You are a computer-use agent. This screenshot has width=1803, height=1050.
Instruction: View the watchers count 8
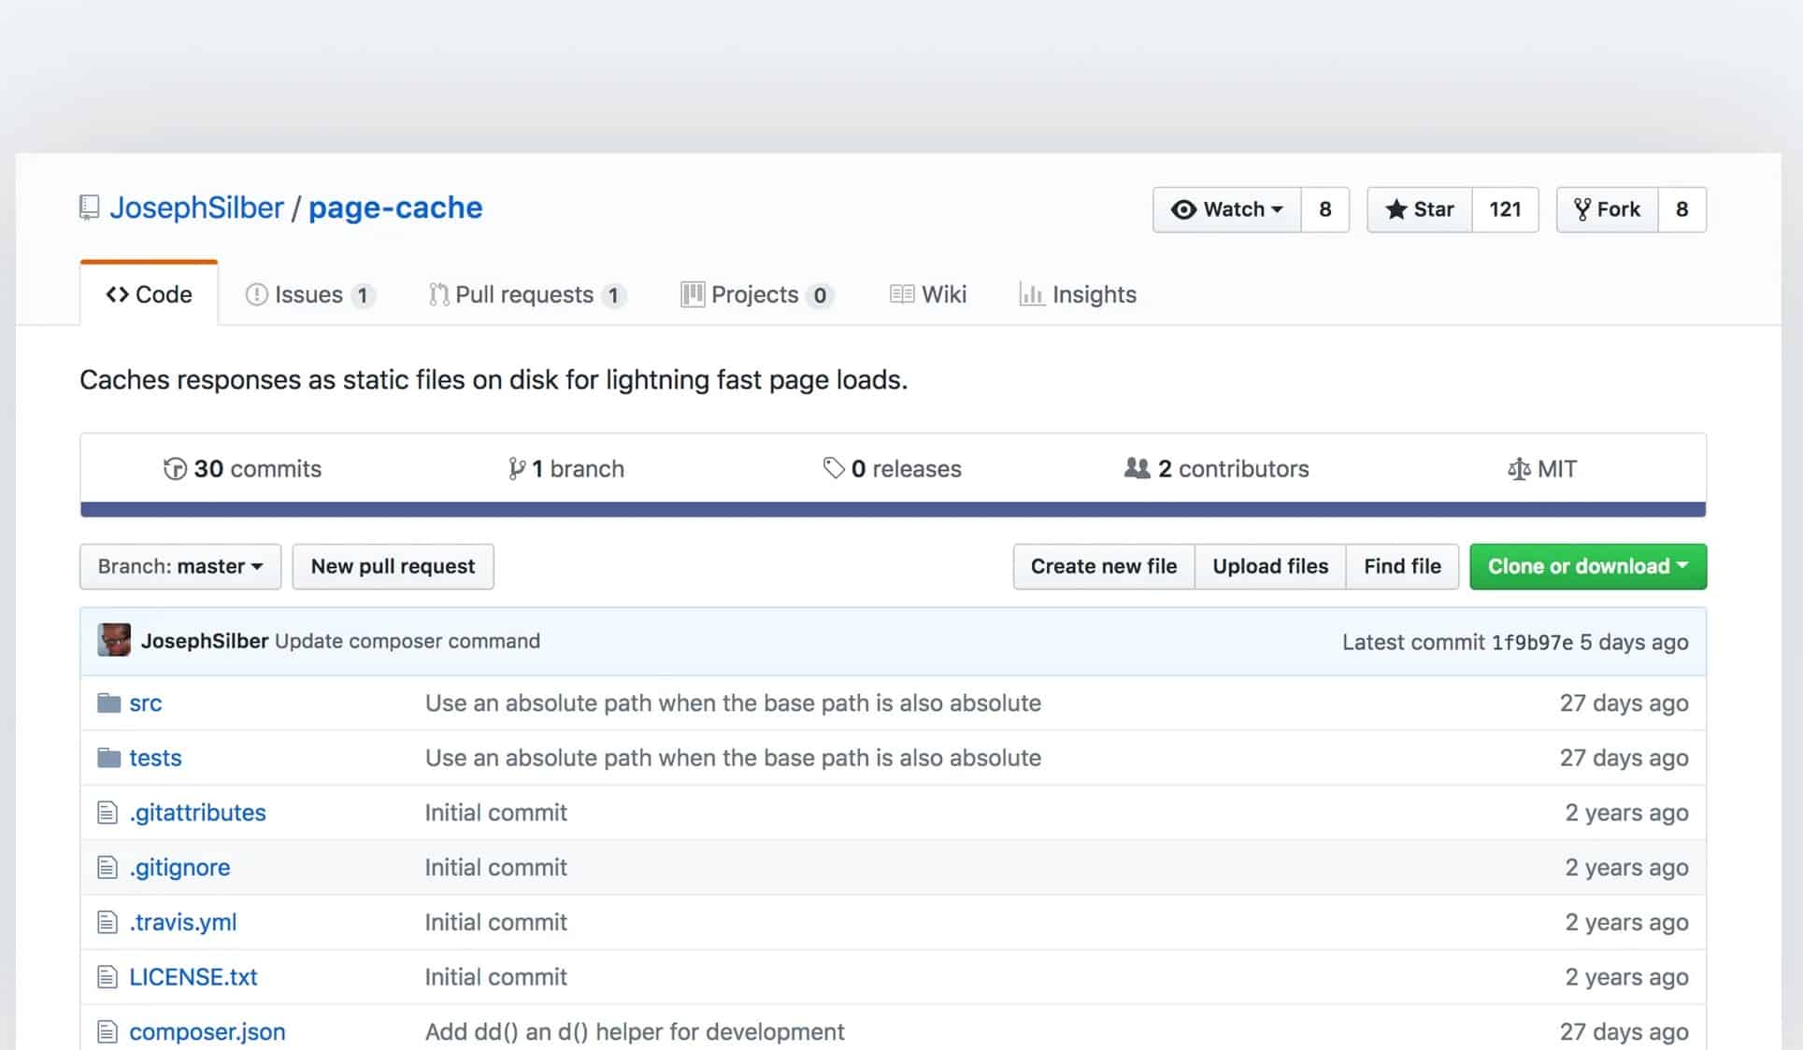pyautogui.click(x=1325, y=209)
